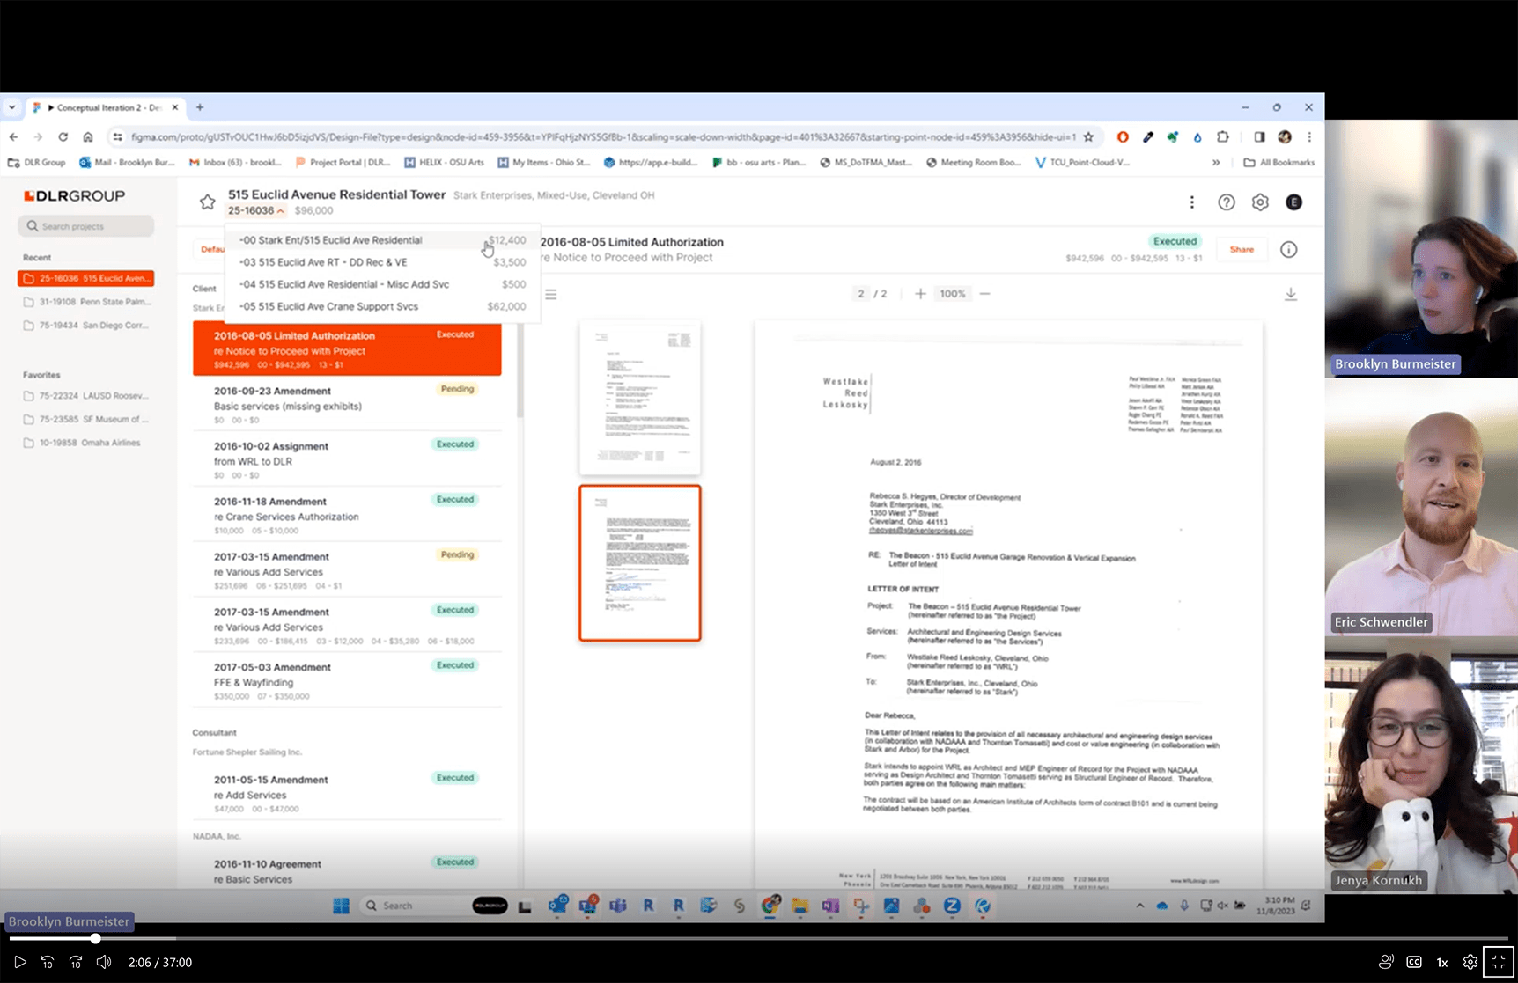Open the All Bookmarks folder
This screenshot has width=1518, height=983.
pyautogui.click(x=1279, y=163)
